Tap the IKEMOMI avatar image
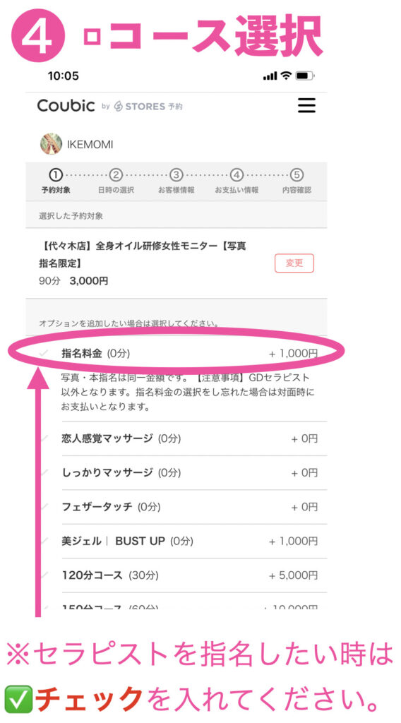Viewport: 401px width, 723px height. tap(51, 144)
